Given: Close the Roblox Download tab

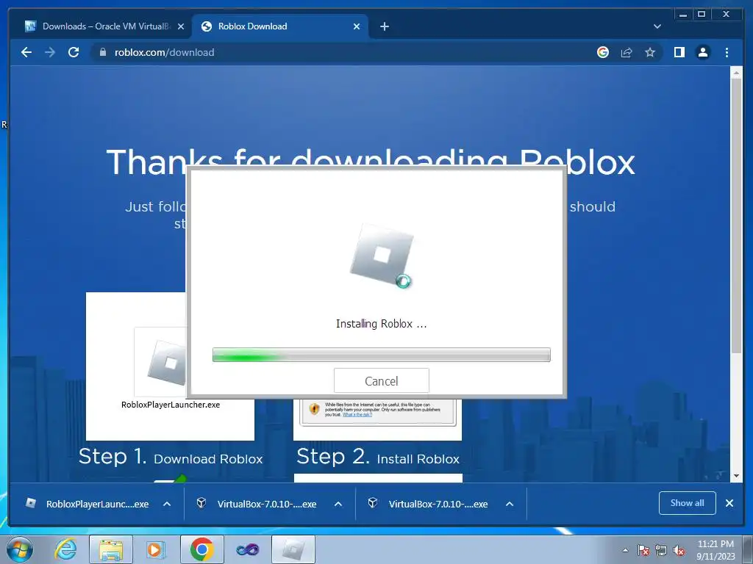Looking at the screenshot, I should pyautogui.click(x=357, y=26).
